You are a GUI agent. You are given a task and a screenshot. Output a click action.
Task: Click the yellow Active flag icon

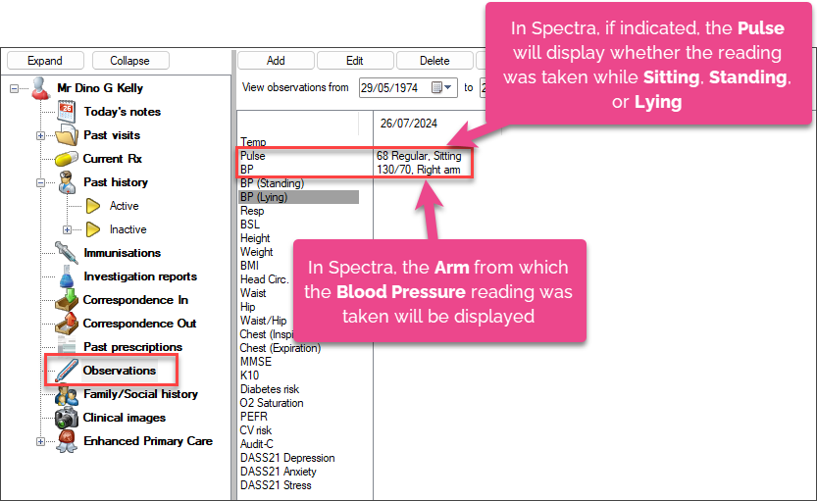tap(93, 206)
